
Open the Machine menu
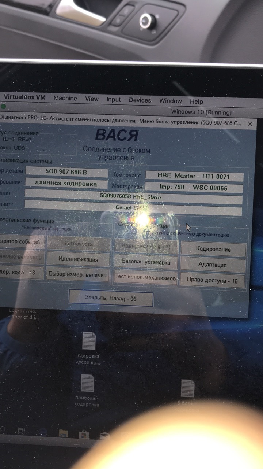pyautogui.click(x=65, y=98)
